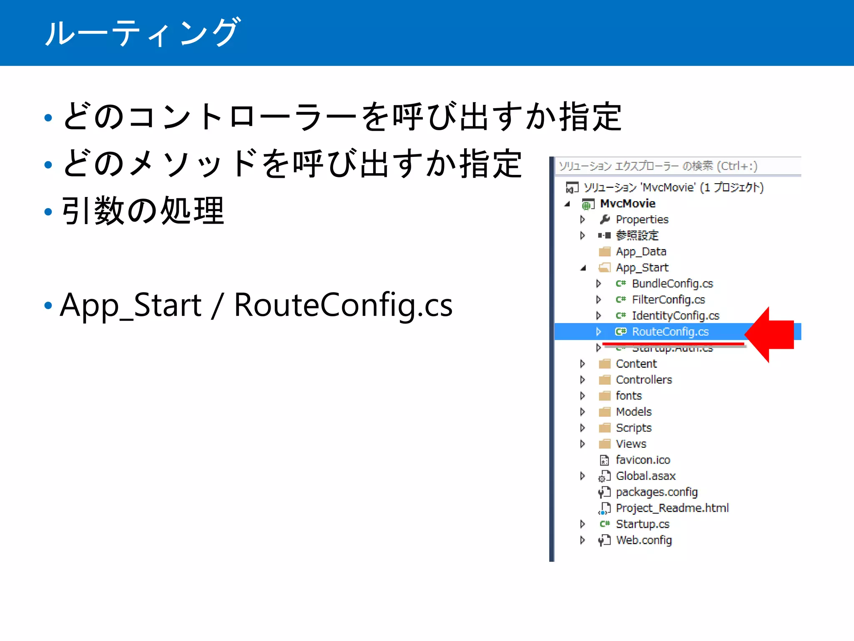Select the FilterConfig.cs file
The height and width of the screenshot is (641, 854).
[x=668, y=300]
